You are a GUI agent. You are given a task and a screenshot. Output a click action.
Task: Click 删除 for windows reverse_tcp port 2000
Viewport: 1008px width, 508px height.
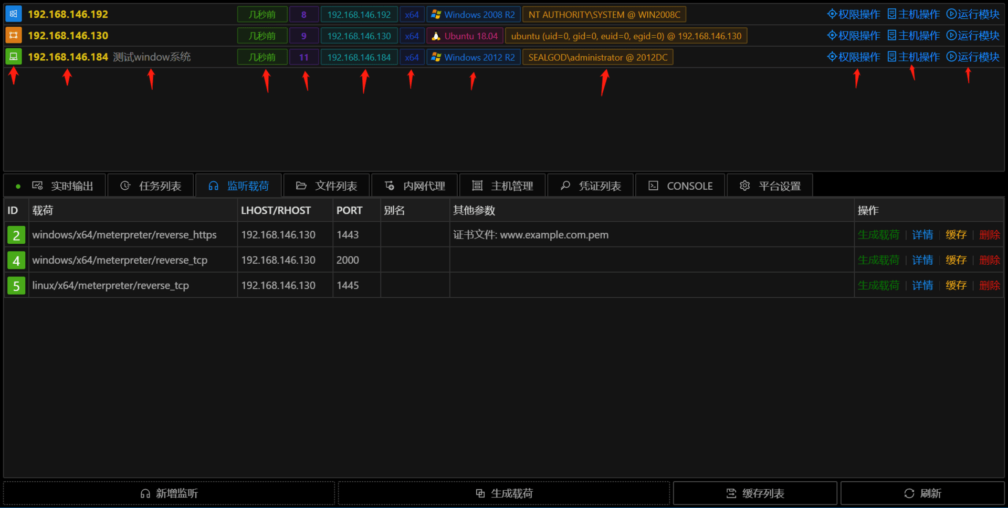[990, 260]
